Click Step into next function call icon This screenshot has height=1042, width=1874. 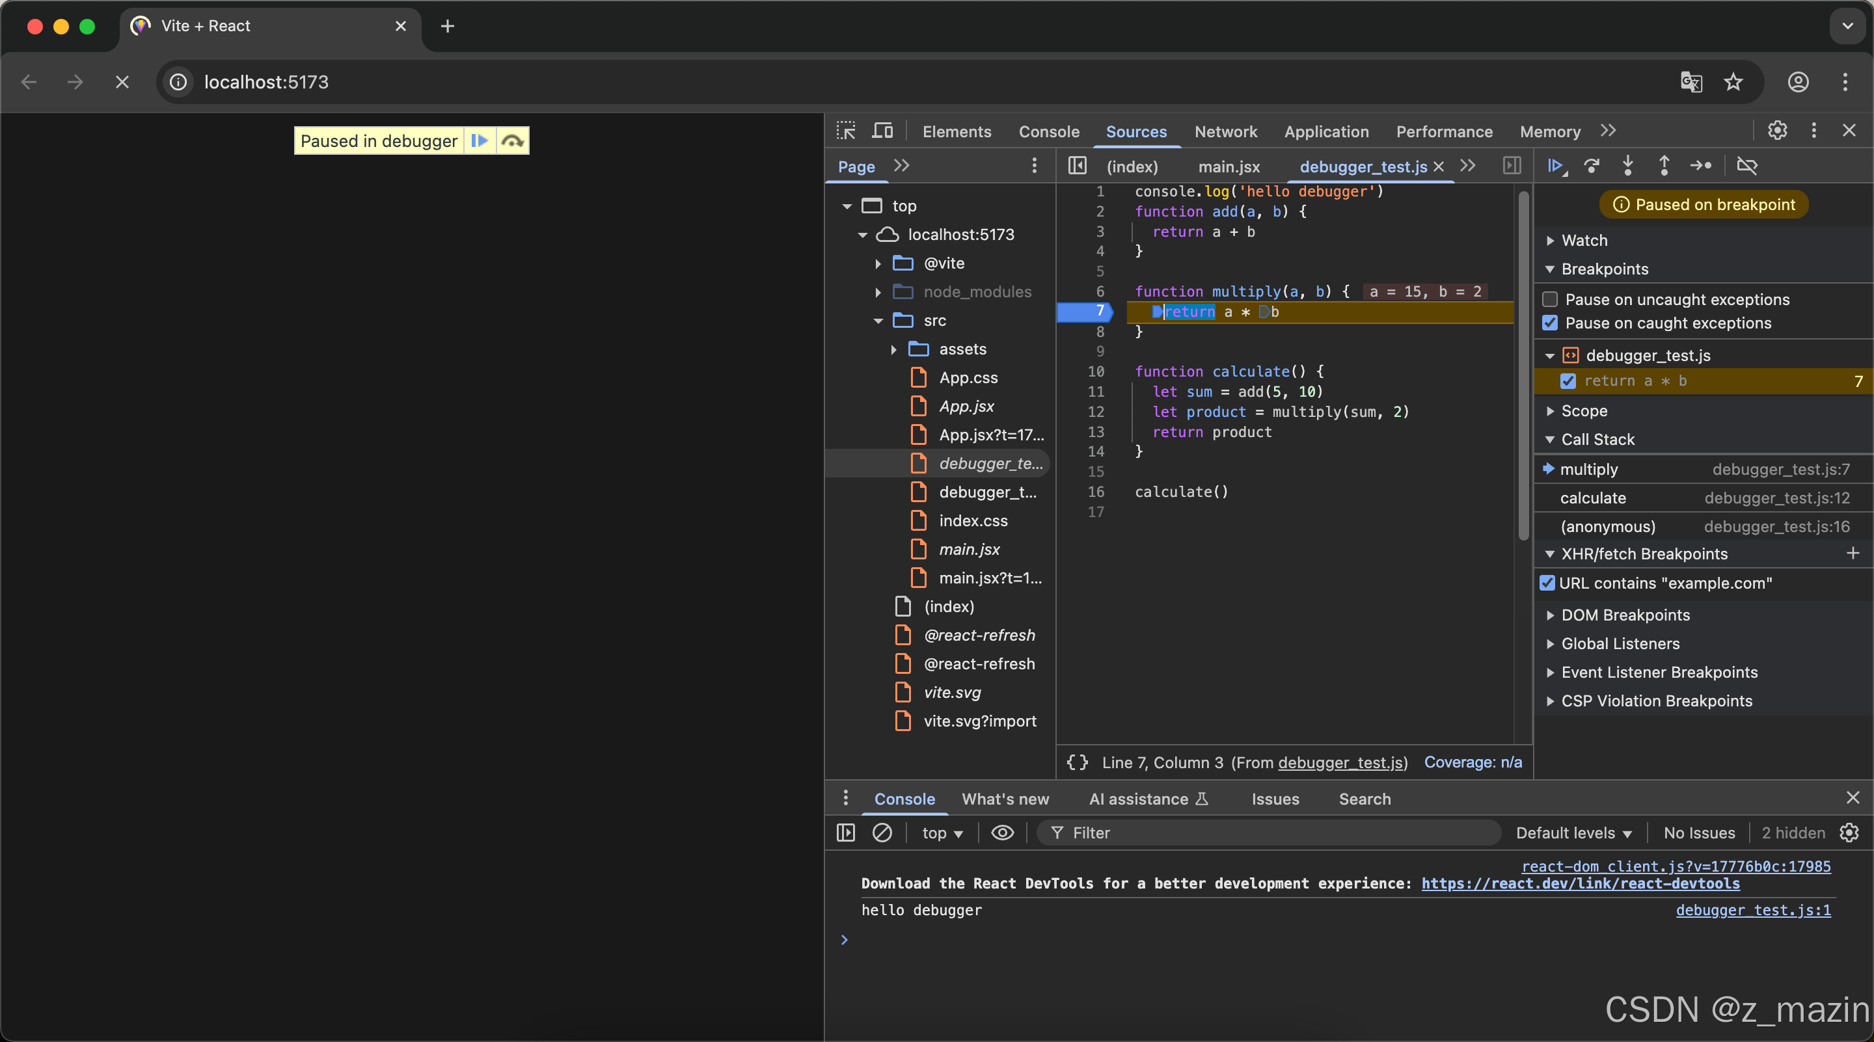pos(1628,166)
